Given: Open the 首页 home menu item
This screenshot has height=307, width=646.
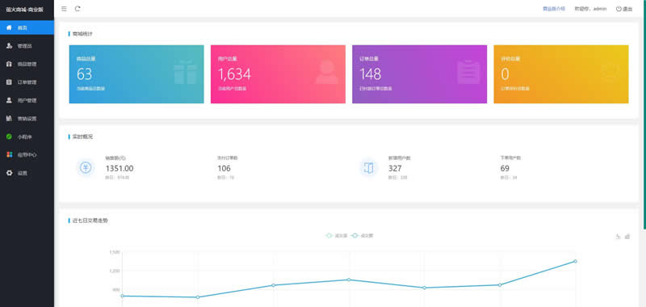Looking at the screenshot, I should pos(27,27).
